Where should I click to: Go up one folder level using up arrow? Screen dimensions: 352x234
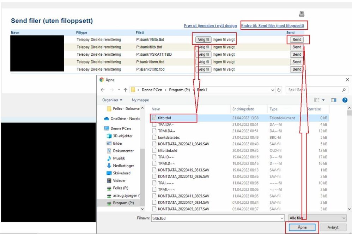(x=126, y=90)
